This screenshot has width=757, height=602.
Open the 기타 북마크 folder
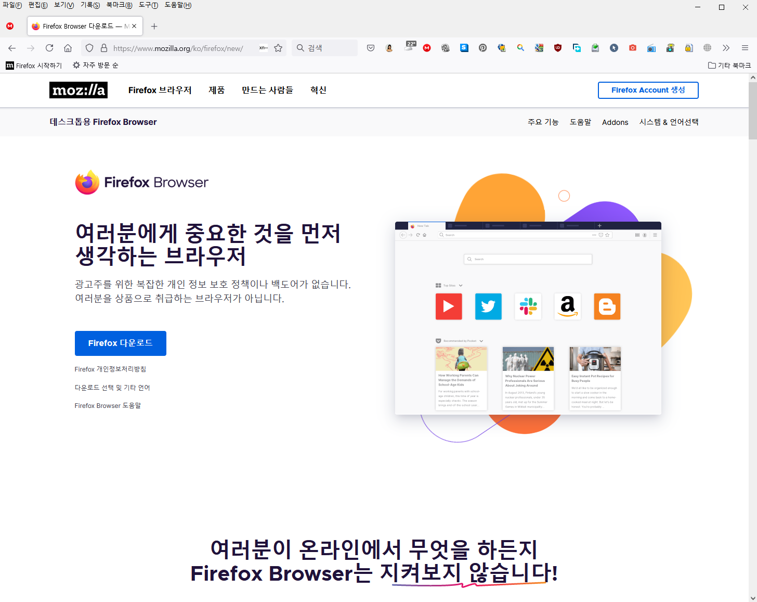click(729, 65)
